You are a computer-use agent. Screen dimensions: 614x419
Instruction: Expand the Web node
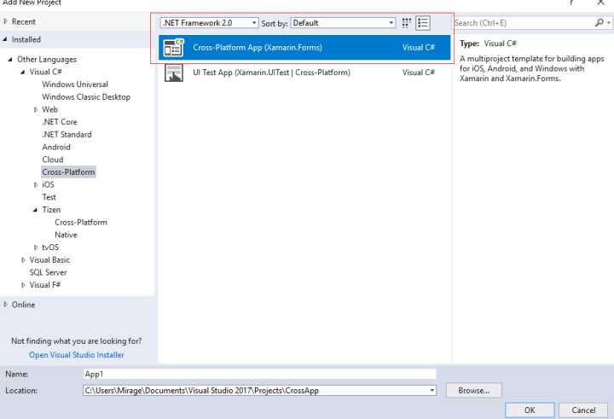click(x=36, y=110)
